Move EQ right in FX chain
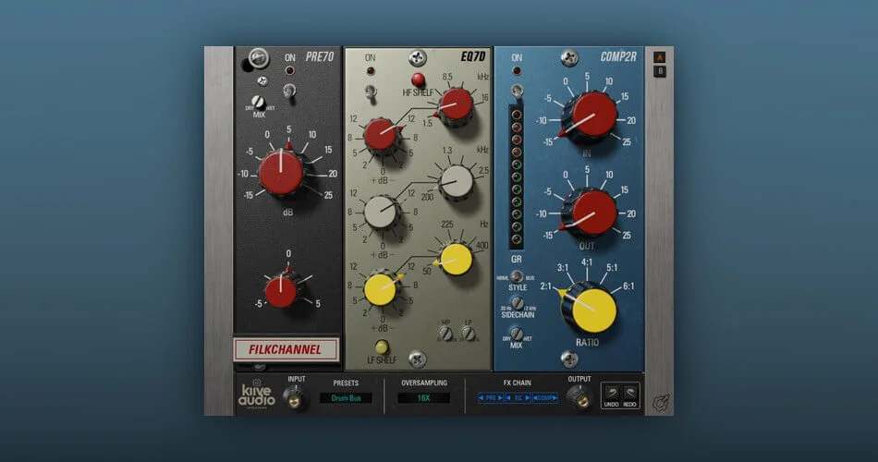 click(528, 398)
